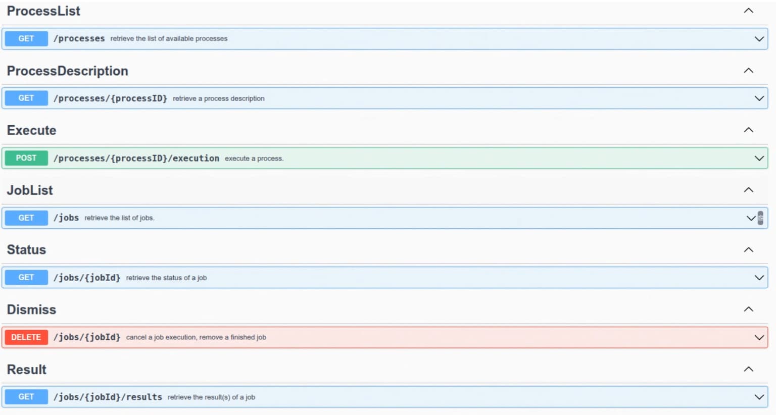Click the /jobs path text
Screen dimensions: 776x415
pyautogui.click(x=66, y=218)
